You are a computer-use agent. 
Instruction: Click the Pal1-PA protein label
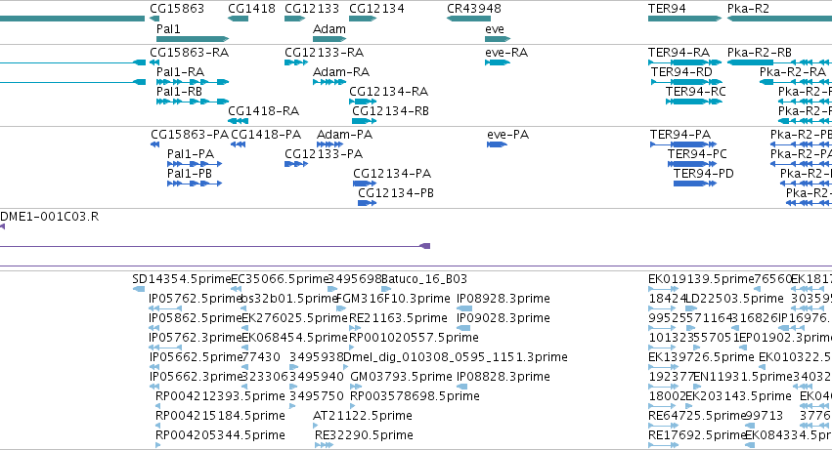(191, 154)
